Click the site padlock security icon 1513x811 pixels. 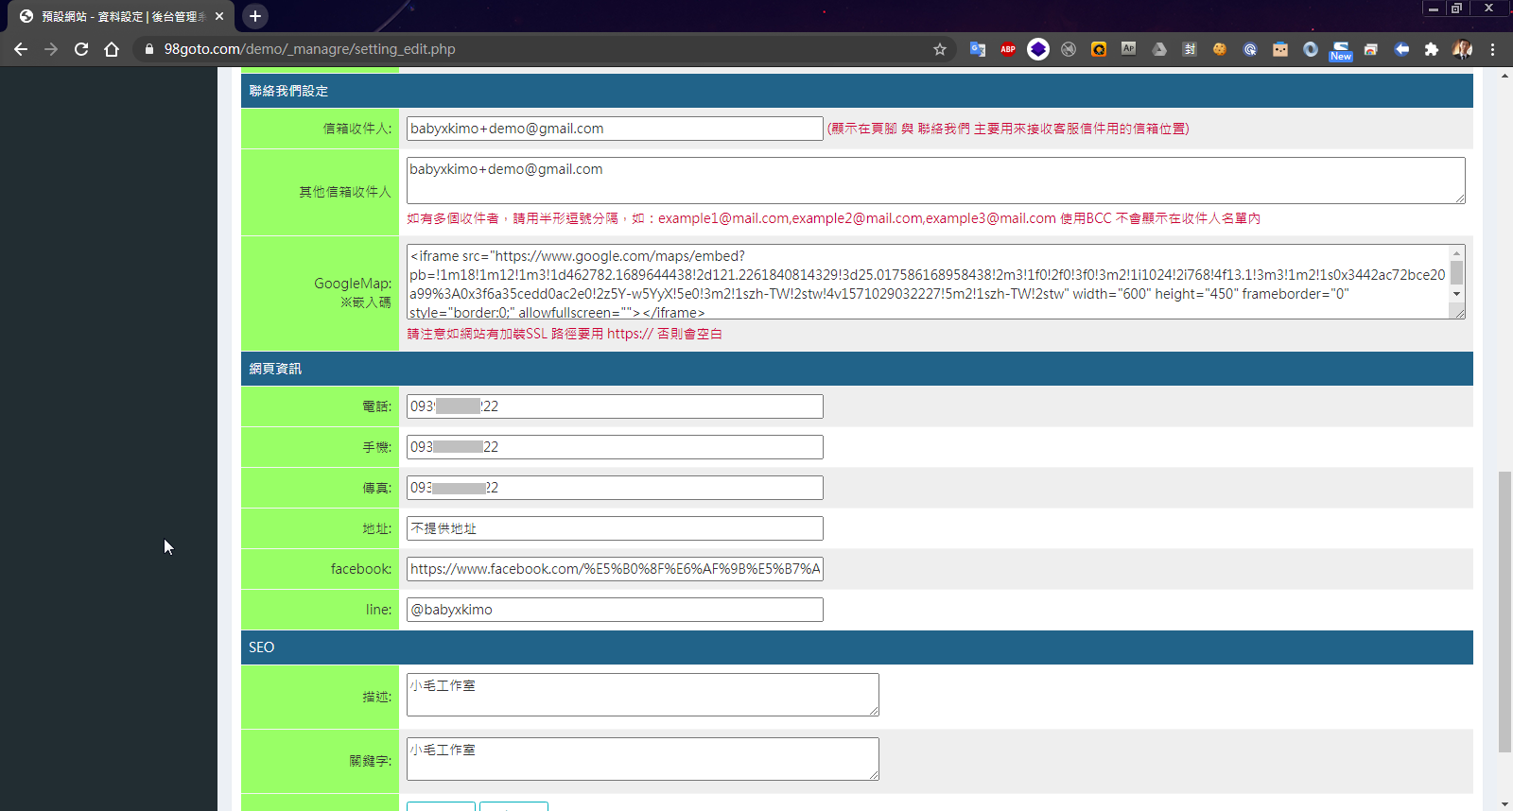click(x=148, y=49)
